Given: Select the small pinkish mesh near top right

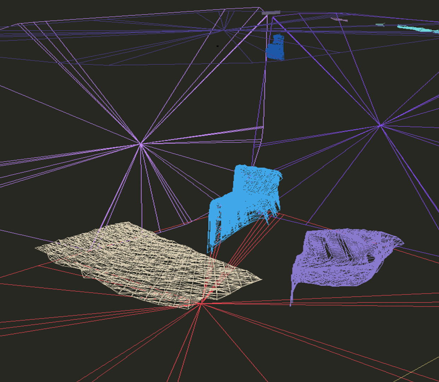Looking at the screenshot, I should click(x=340, y=19).
